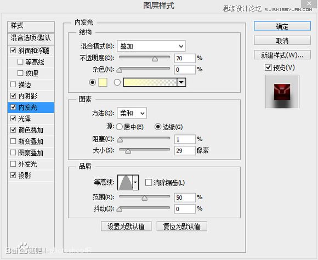This screenshot has height=260, width=318.
Task: Click 设置为默认值 button
Action: pos(126,227)
